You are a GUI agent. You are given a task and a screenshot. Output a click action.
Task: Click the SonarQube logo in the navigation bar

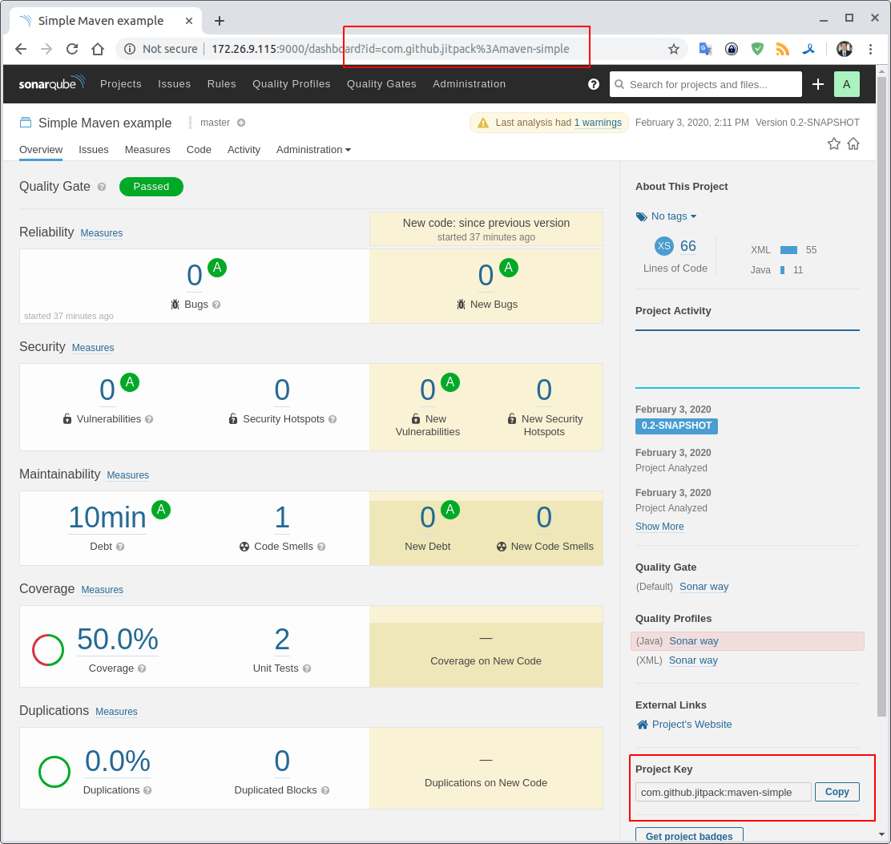click(51, 83)
